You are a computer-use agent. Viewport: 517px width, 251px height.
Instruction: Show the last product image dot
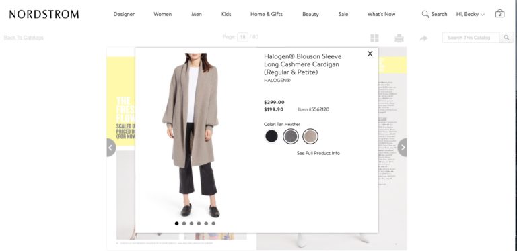(213, 223)
